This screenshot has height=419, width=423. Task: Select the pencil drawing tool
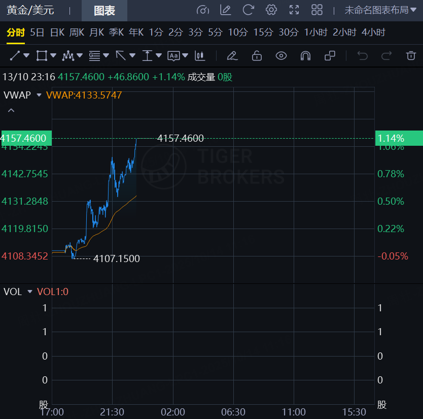point(232,55)
